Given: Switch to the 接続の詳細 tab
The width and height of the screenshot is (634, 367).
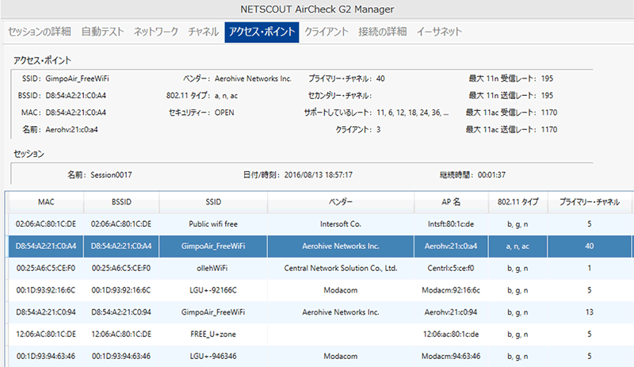Looking at the screenshot, I should tap(381, 32).
